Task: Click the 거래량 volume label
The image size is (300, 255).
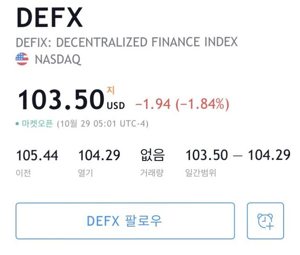Action: 152,173
